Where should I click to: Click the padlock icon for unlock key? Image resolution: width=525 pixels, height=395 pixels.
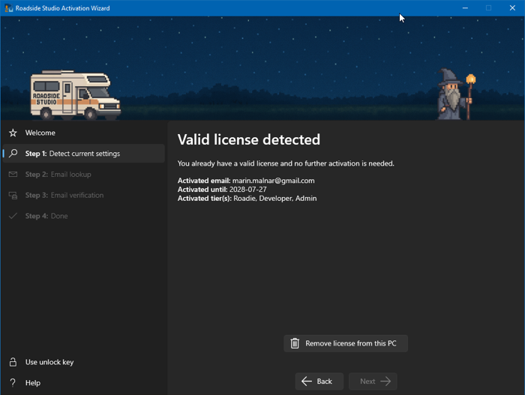pos(13,362)
